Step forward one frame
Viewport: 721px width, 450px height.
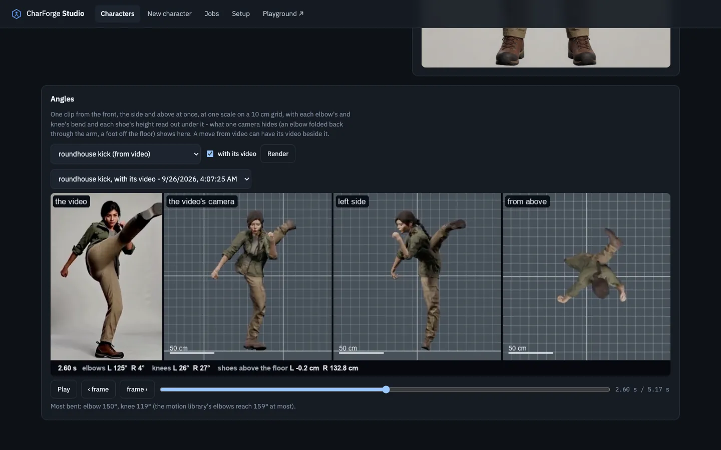[x=137, y=389]
